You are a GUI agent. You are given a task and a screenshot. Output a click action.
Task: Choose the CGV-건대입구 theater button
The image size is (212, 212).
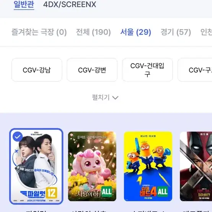pos(147,70)
